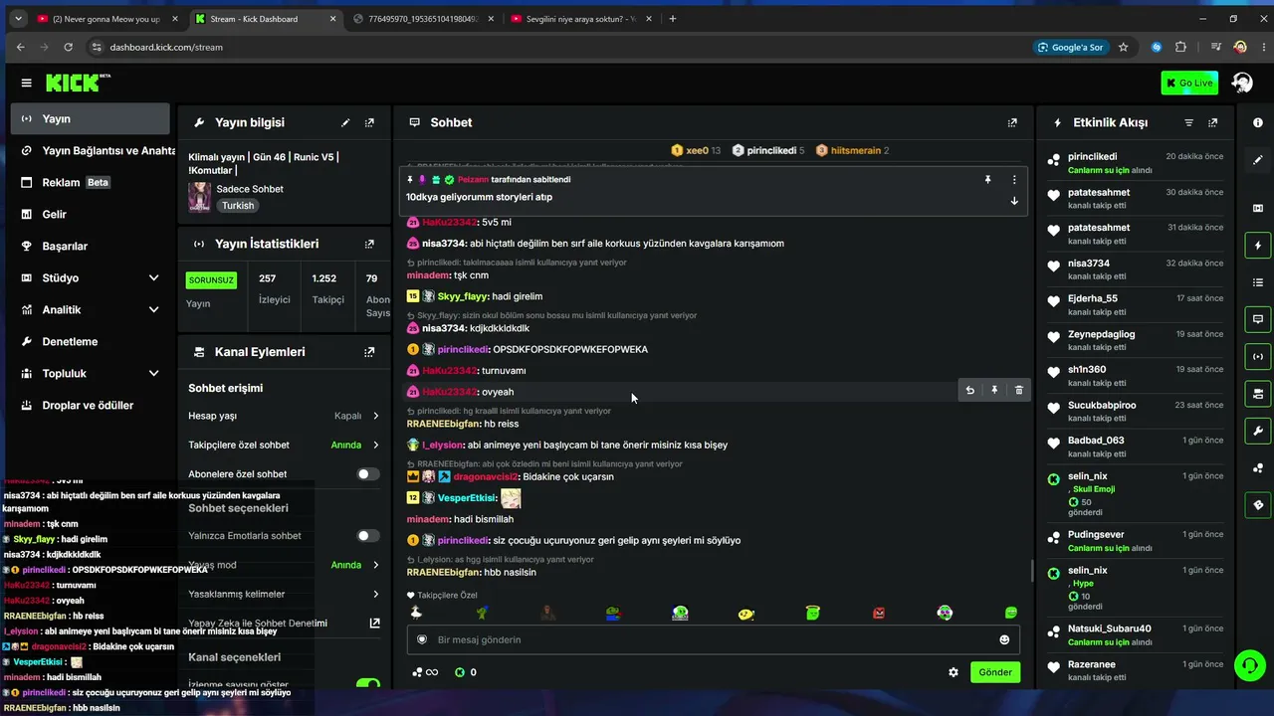Open a new Chrome tab
The image size is (1274, 716).
(x=673, y=19)
